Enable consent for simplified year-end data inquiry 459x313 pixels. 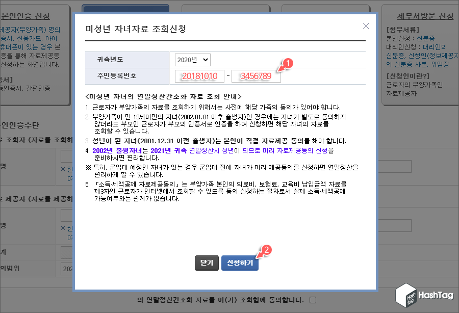313,300
